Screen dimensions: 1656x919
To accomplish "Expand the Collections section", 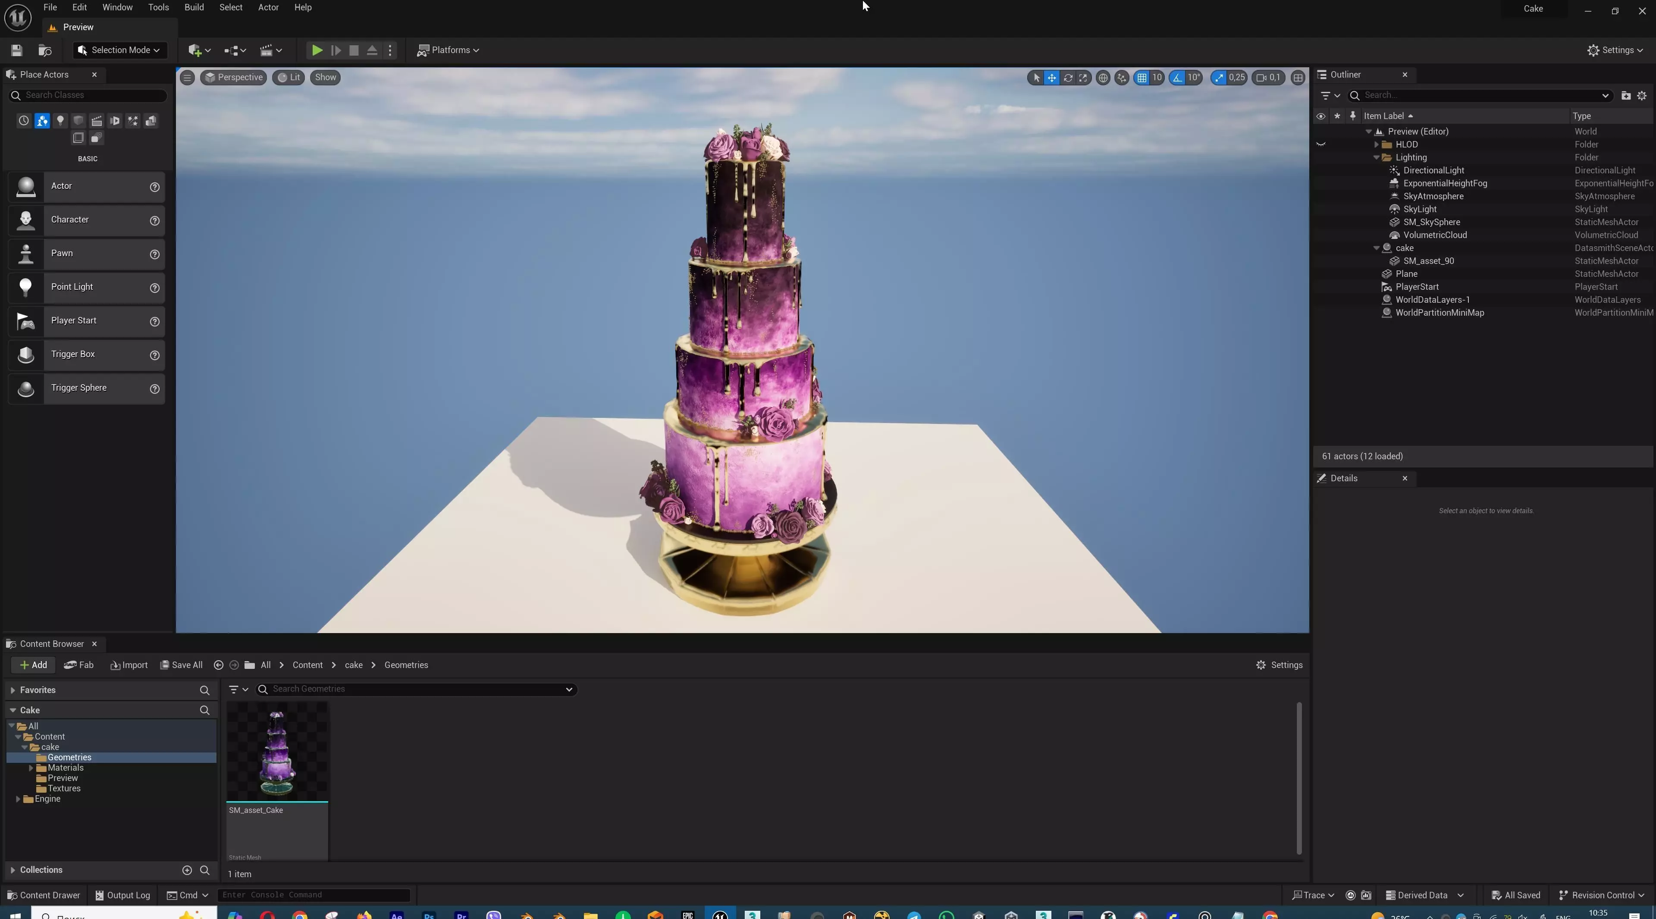I will click(x=13, y=870).
